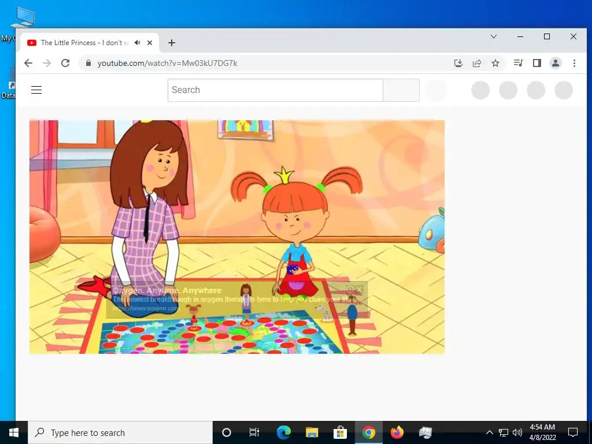Image resolution: width=592 pixels, height=444 pixels.
Task: Open the Chrome profile avatar menu
Action: 556,63
